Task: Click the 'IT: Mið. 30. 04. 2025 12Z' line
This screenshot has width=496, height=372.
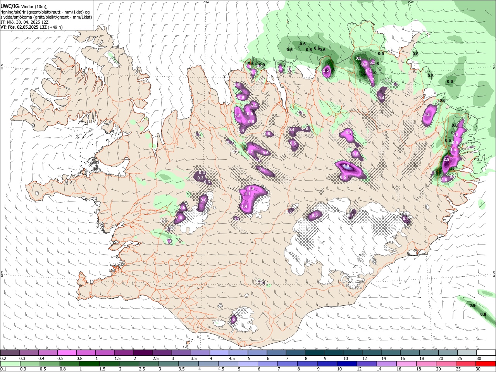Action: pos(25,22)
